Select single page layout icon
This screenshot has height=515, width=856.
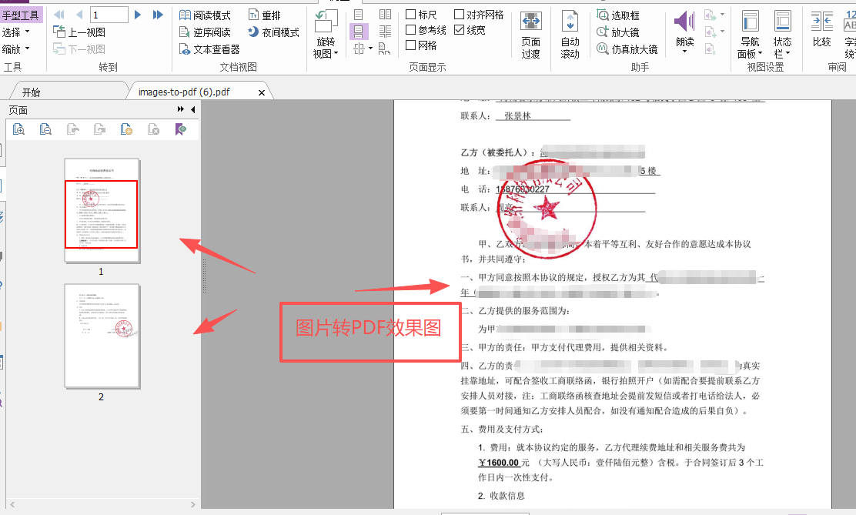358,15
